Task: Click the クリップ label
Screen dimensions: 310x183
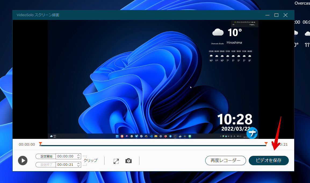Action: [91, 160]
